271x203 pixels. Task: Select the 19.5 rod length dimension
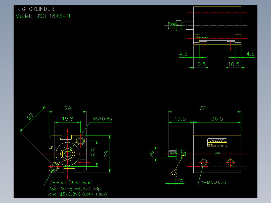pos(180,119)
